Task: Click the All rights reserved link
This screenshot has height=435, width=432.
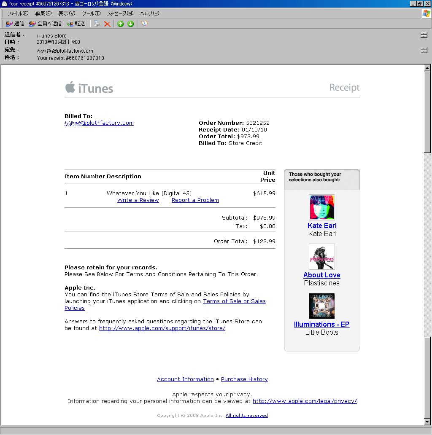Action: [x=247, y=415]
